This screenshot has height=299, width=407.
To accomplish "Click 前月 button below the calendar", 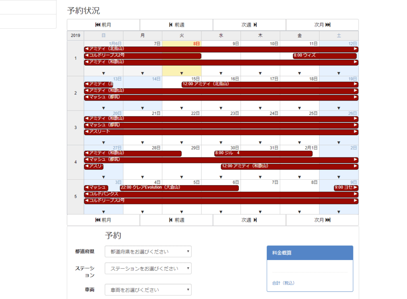I will (x=103, y=220).
